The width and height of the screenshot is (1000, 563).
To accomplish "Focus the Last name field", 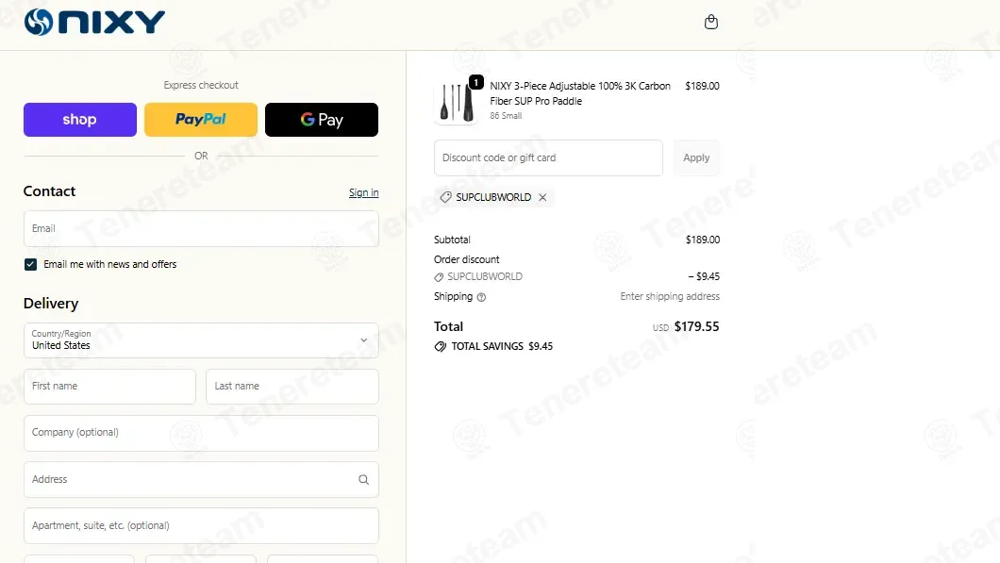I will (x=292, y=387).
